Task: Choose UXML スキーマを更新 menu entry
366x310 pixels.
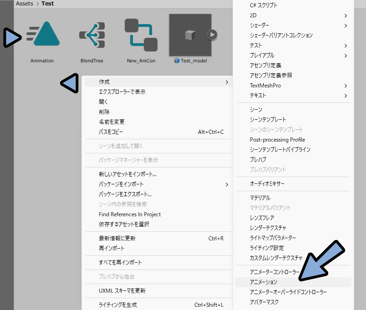Action: [x=158, y=291]
